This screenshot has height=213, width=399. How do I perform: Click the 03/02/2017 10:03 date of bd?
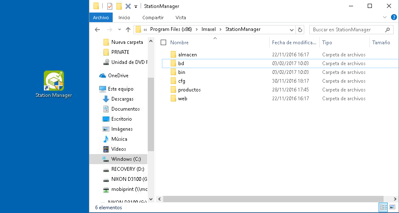point(290,63)
